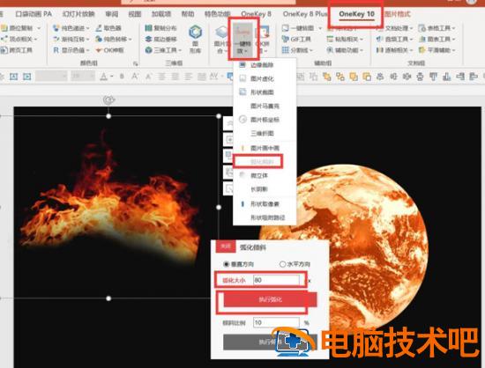The width and height of the screenshot is (485, 368).
Task: Open the 图形库 hexagon icon
Action: [196, 32]
